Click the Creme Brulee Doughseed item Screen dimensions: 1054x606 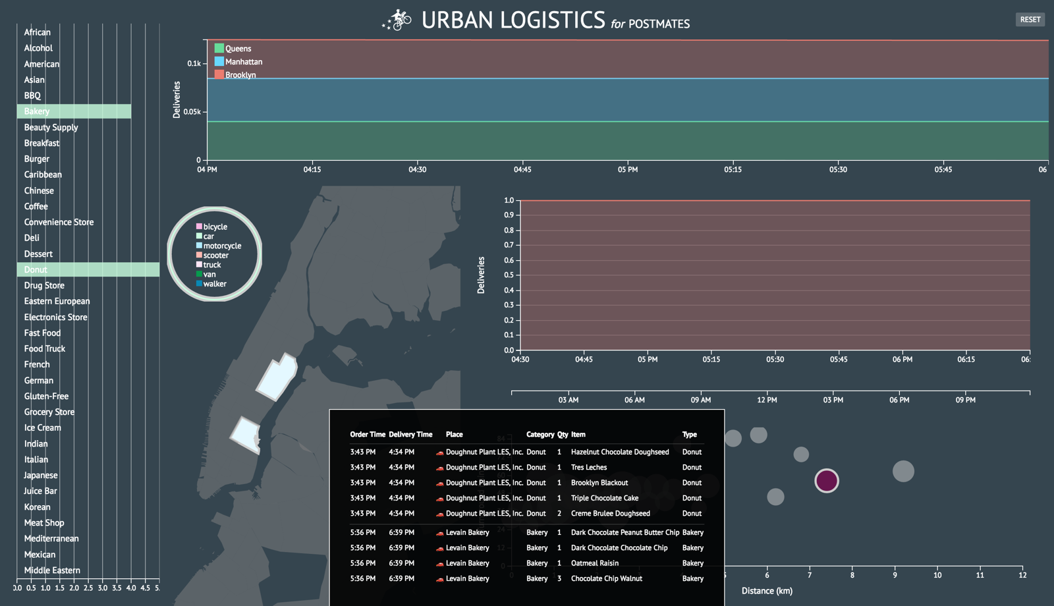click(611, 513)
